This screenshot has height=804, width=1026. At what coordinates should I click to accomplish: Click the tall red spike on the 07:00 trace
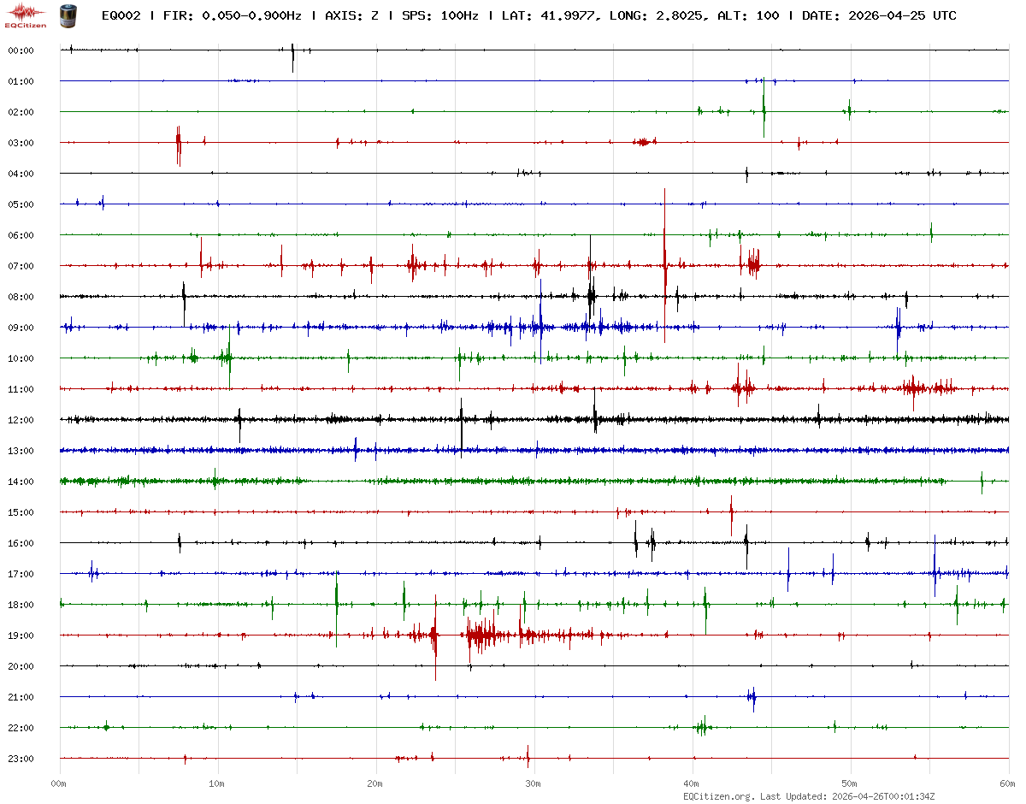click(664, 257)
